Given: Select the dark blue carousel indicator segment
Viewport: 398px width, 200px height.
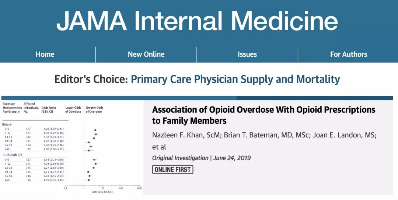Looking at the screenshot, I should (x=315, y=98).
